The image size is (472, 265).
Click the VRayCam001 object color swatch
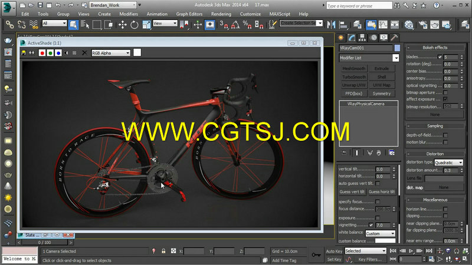click(x=397, y=48)
